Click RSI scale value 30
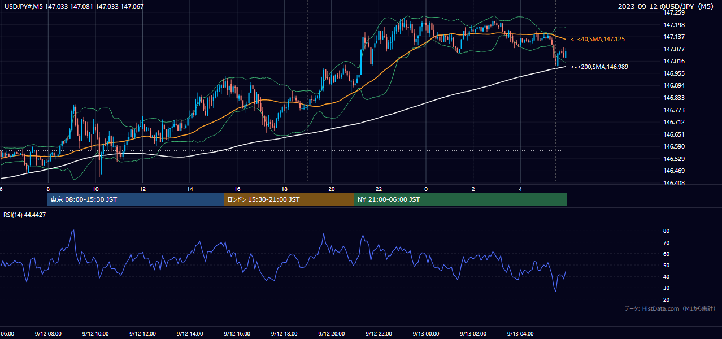Viewport: 722px width, 339px height. (667, 288)
